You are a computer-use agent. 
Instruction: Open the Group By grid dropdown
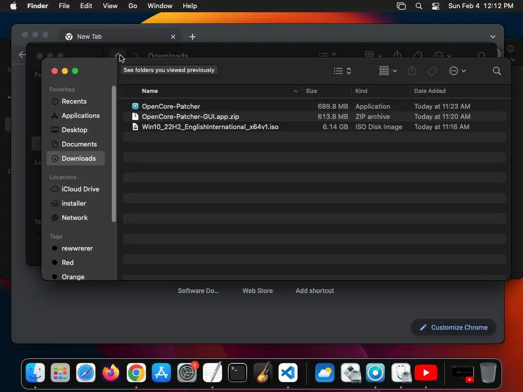pos(388,71)
